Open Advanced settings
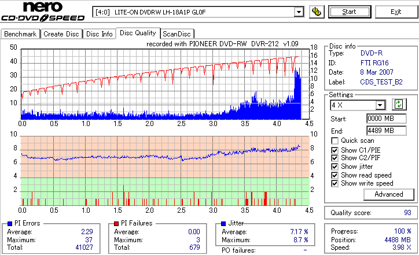 pos(388,194)
